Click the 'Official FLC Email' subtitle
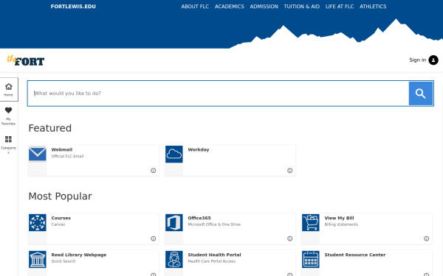The width and height of the screenshot is (443, 276). (67, 156)
